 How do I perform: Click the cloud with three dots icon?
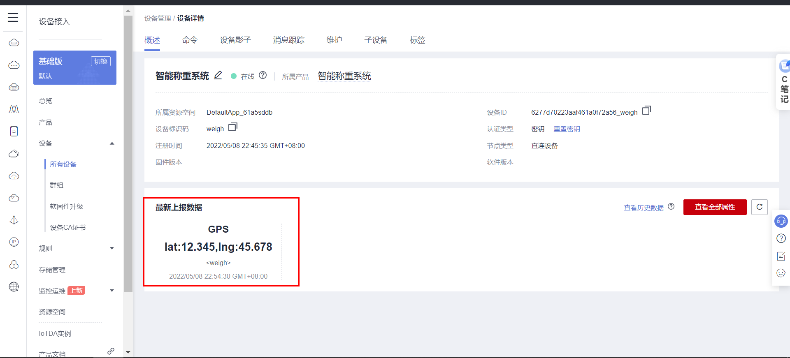coord(14,65)
